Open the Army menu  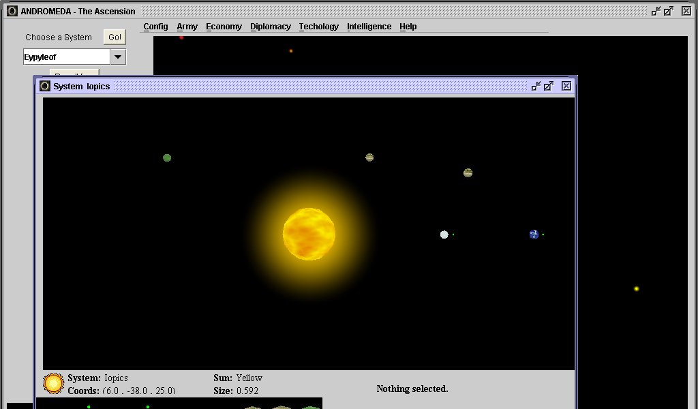pos(187,27)
